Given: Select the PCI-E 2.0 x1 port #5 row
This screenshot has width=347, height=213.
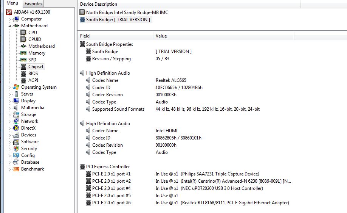Looking at the screenshot, I should (x=132, y=196).
